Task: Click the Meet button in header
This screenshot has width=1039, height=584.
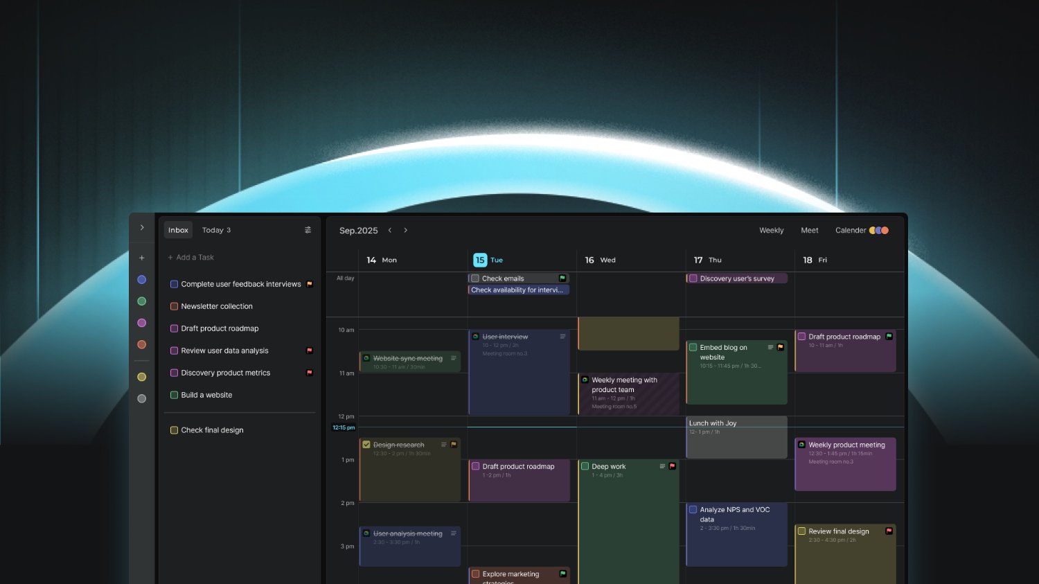Action: pos(809,231)
